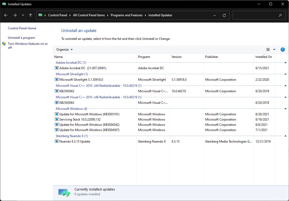
Task: Open the view options dropdown arrow
Action: [274, 50]
